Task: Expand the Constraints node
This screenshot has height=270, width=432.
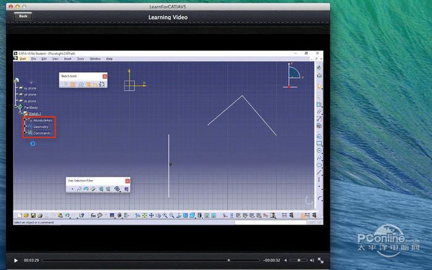Action: pyautogui.click(x=25, y=133)
